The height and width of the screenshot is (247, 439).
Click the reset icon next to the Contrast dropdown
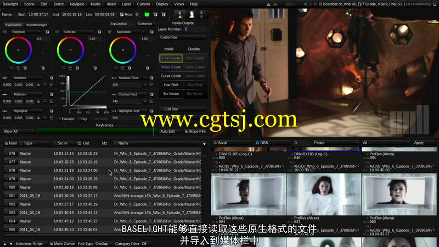[99, 32]
